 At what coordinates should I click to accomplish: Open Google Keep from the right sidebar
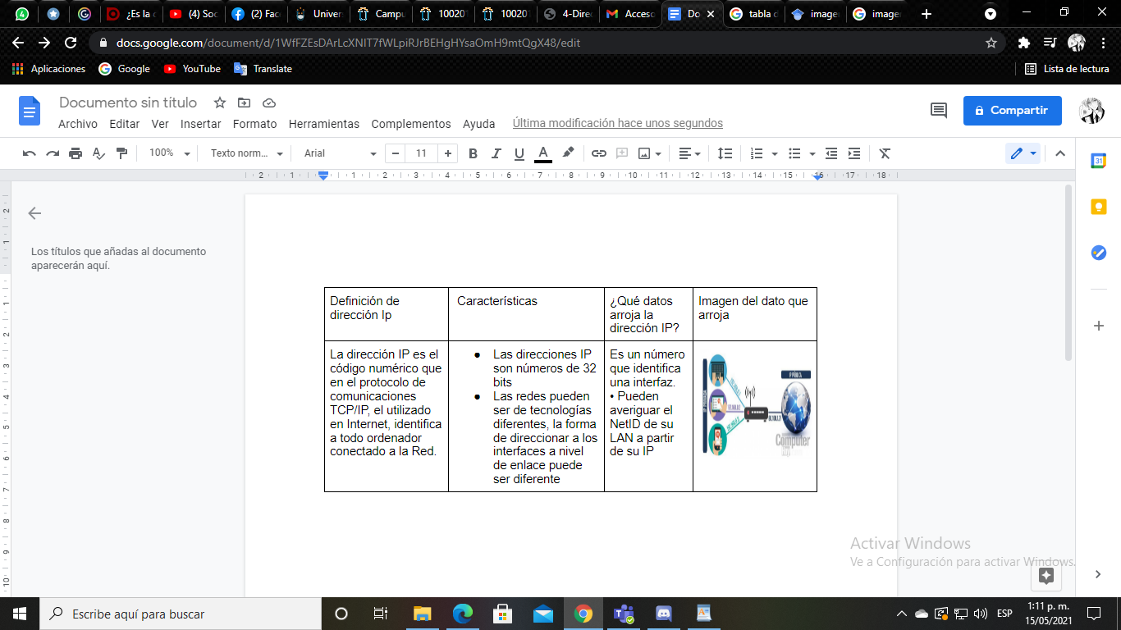click(x=1099, y=207)
